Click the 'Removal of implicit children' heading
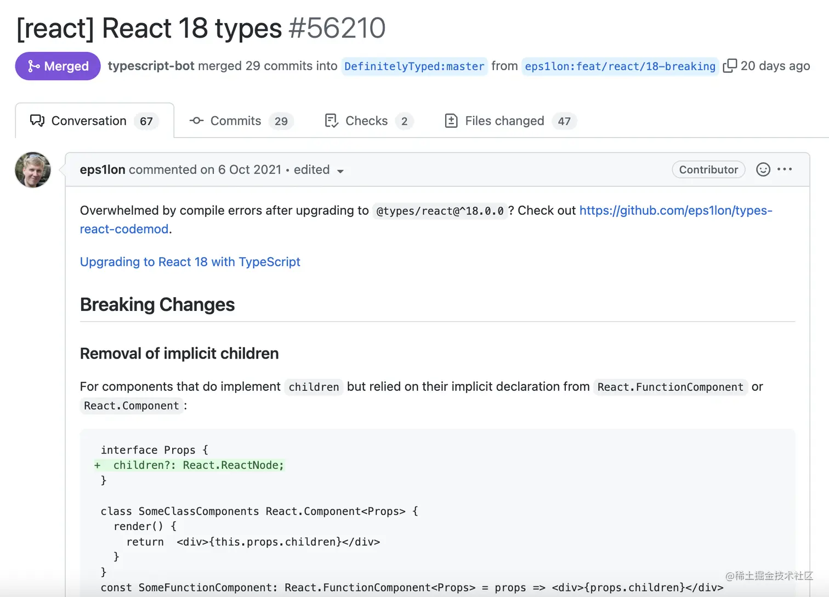829x597 pixels. (x=179, y=354)
